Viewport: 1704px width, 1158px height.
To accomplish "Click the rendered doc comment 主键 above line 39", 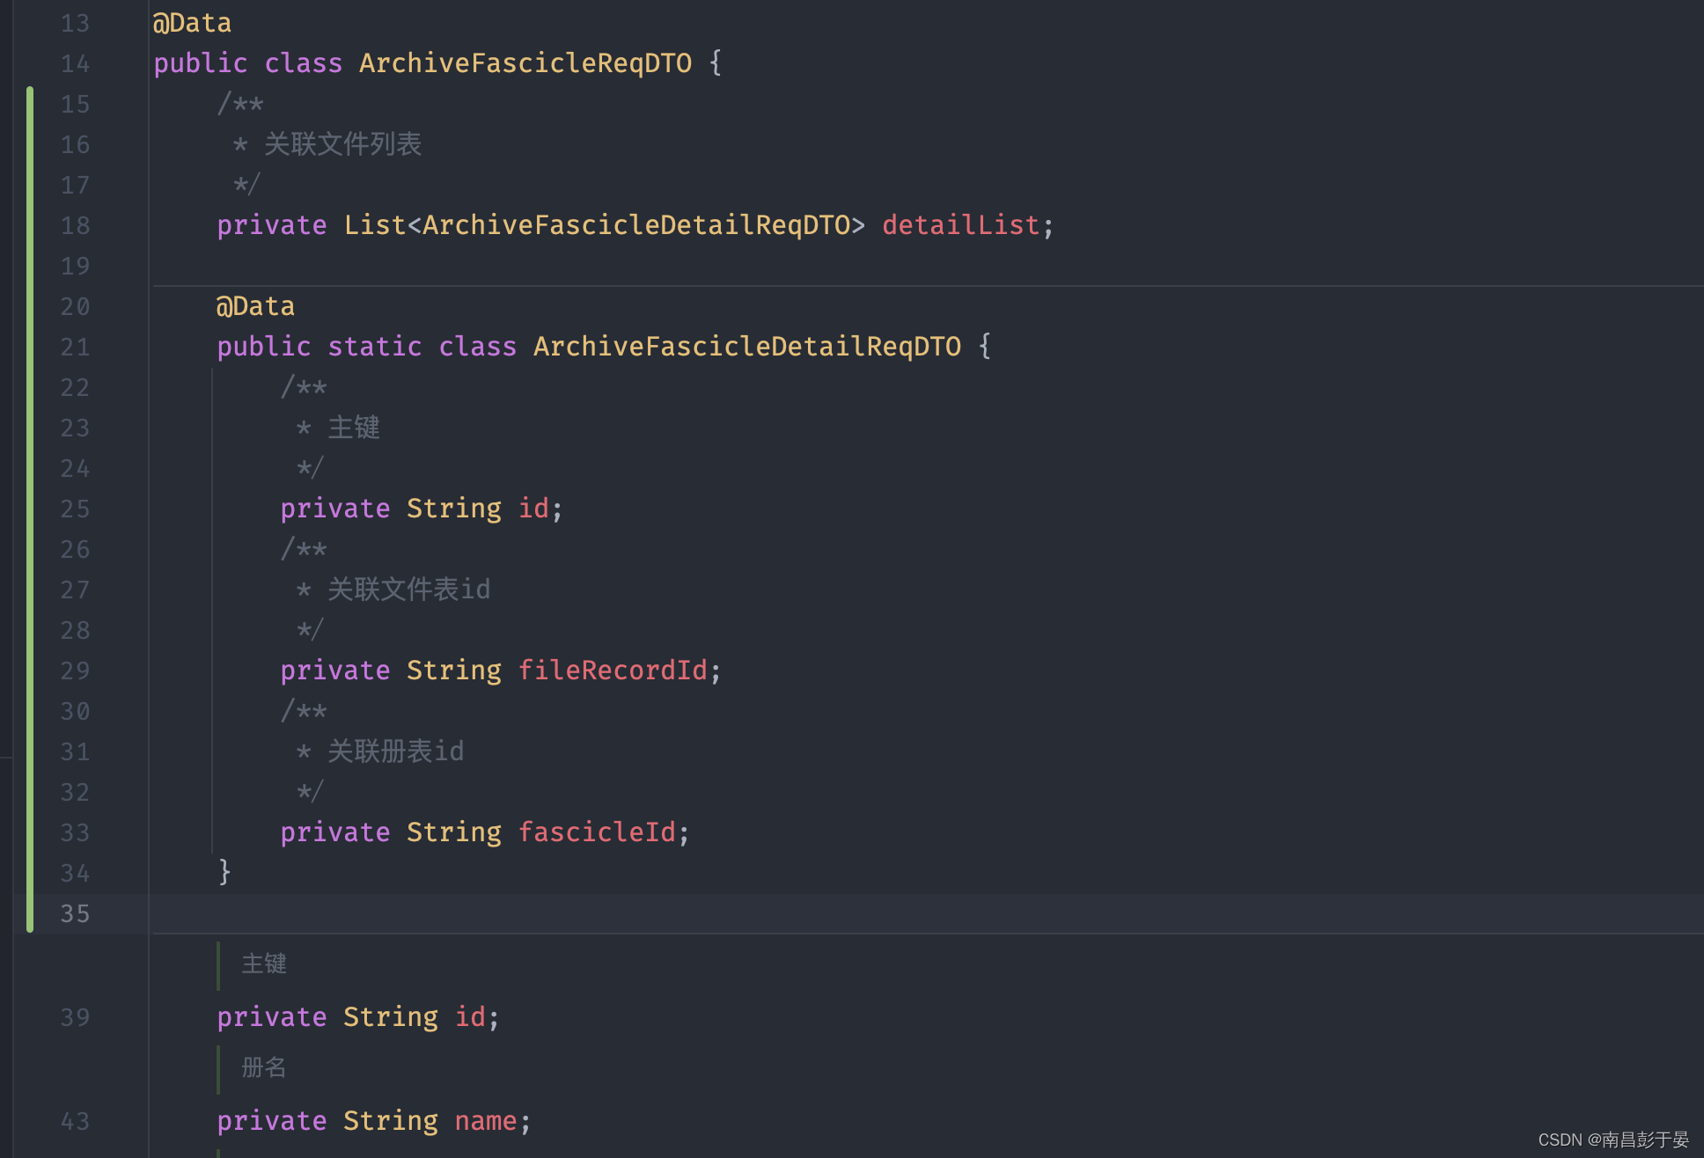I will pyautogui.click(x=264, y=964).
